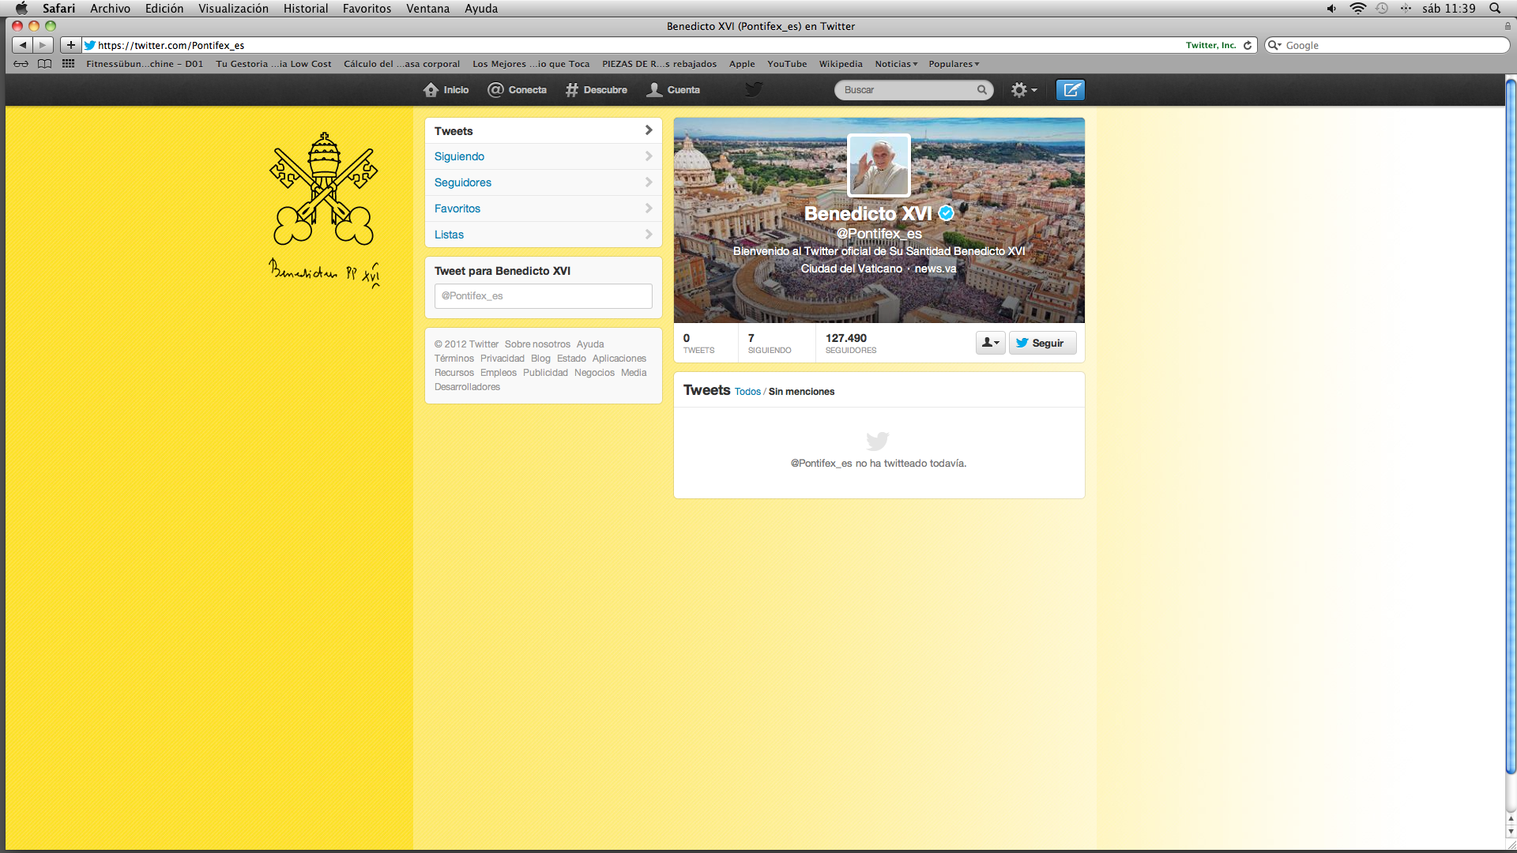Click the verified badge next to Benedicto XVI

(946, 213)
